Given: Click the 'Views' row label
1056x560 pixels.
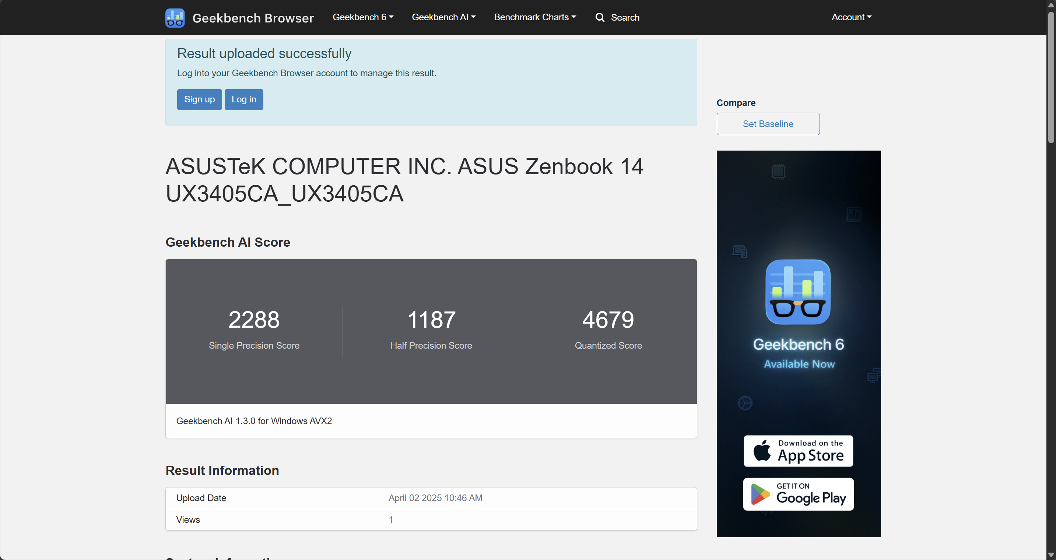Looking at the screenshot, I should (x=188, y=520).
